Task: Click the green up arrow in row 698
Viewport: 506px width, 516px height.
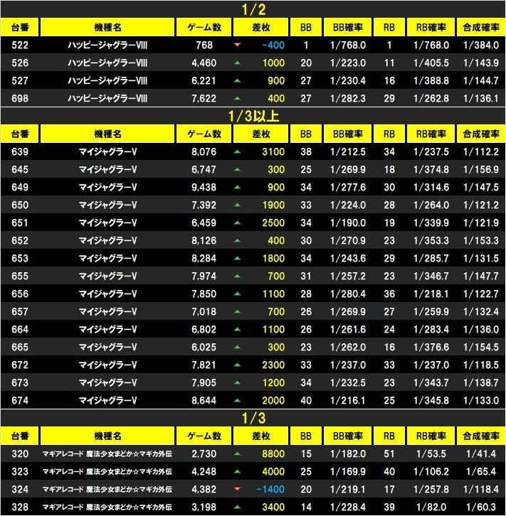Action: [x=237, y=98]
